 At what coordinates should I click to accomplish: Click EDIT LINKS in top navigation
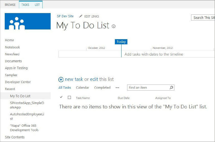click(x=92, y=16)
